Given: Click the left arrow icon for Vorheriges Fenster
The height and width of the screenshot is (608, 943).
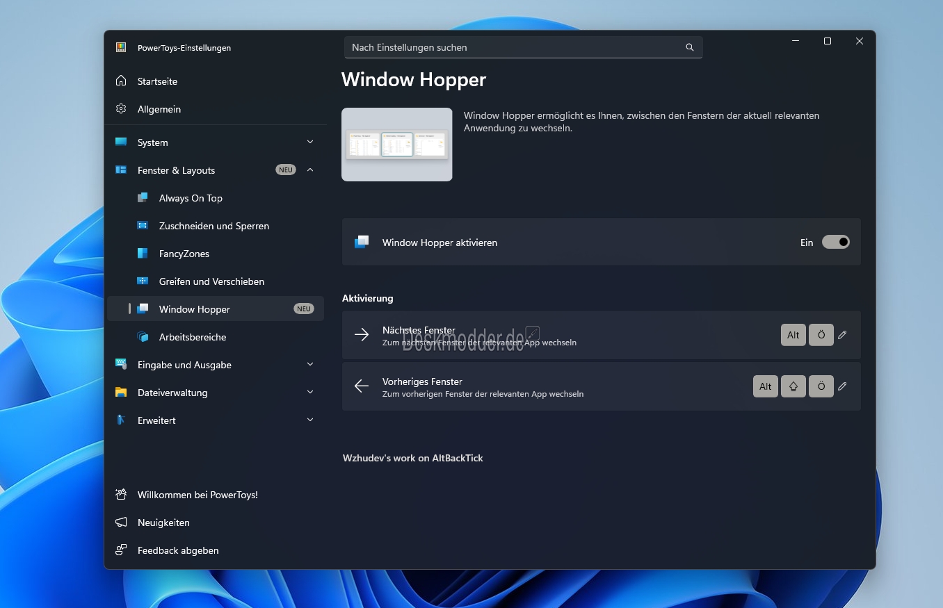Looking at the screenshot, I should (362, 386).
